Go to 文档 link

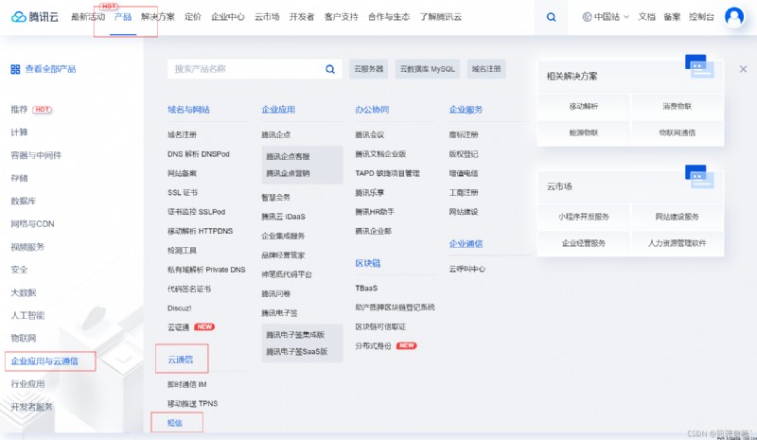pyautogui.click(x=646, y=17)
